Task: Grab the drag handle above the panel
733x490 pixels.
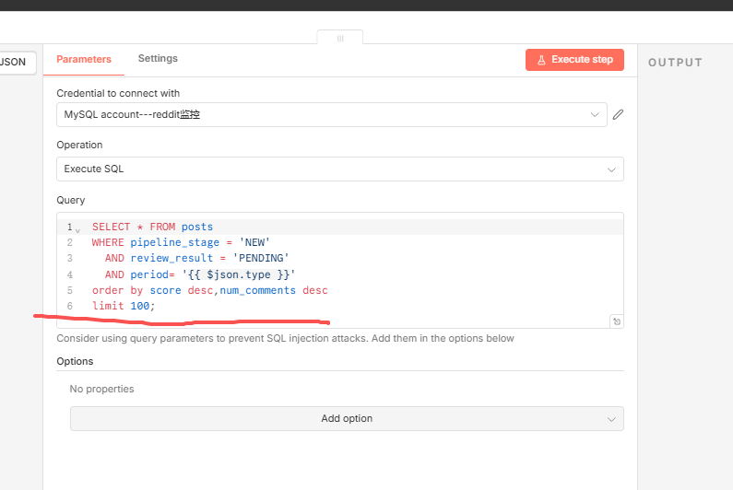Action: [x=339, y=39]
